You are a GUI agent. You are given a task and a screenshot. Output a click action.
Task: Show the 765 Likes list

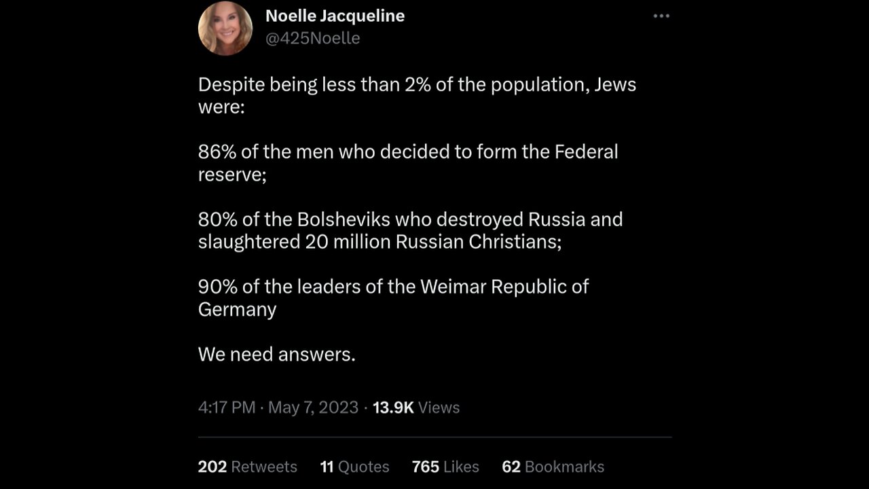(x=445, y=467)
